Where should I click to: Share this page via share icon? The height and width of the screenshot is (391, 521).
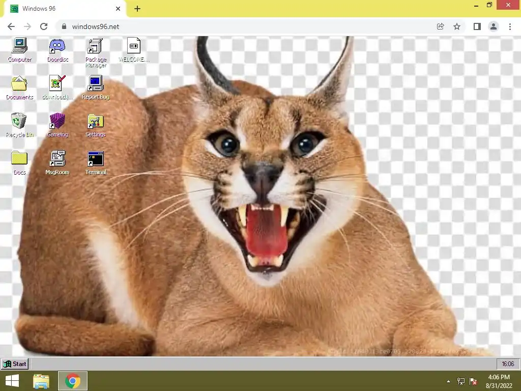tap(440, 26)
